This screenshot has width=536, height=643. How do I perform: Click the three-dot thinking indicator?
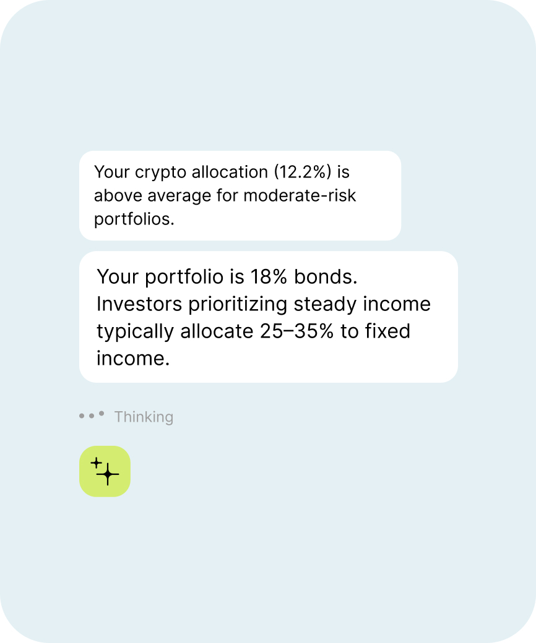[92, 415]
